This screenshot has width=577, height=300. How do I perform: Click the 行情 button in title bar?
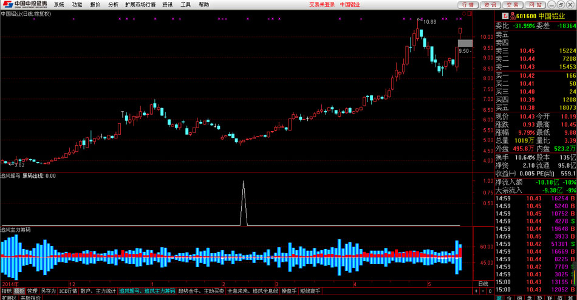468,5
